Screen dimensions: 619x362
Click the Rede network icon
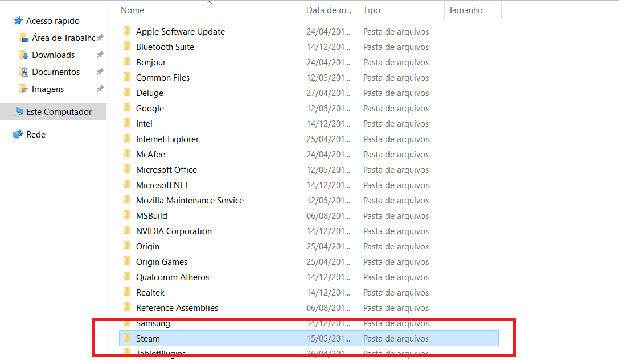(18, 134)
